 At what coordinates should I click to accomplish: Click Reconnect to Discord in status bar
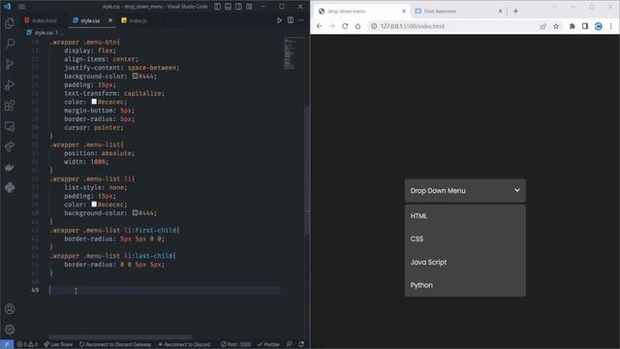184,344
